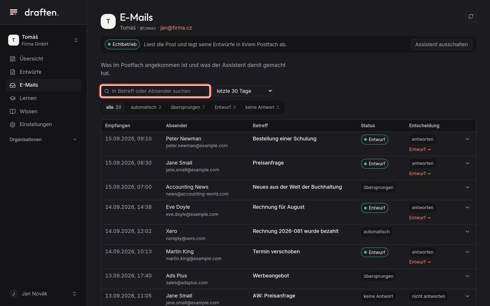Open Entwurf link for Jane Small's Preisanfrage
Screen dimensions: 490x306
tap(420, 174)
